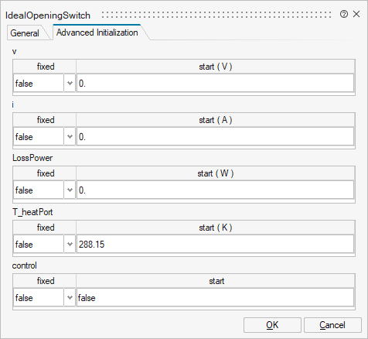Select the control fixed false combo box
368x339 pixels.
(44, 297)
